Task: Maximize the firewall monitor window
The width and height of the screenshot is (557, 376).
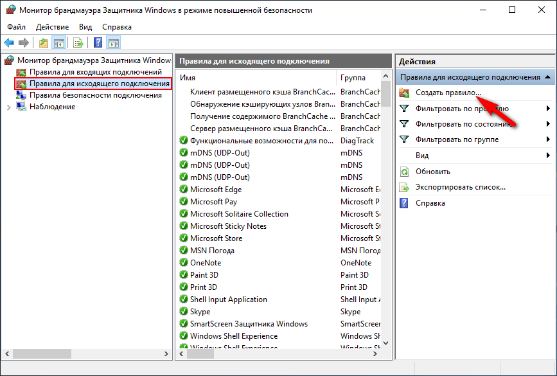Action: pos(512,10)
